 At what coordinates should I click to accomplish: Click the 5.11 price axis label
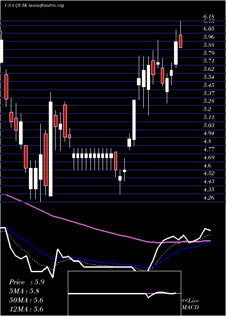209,117
